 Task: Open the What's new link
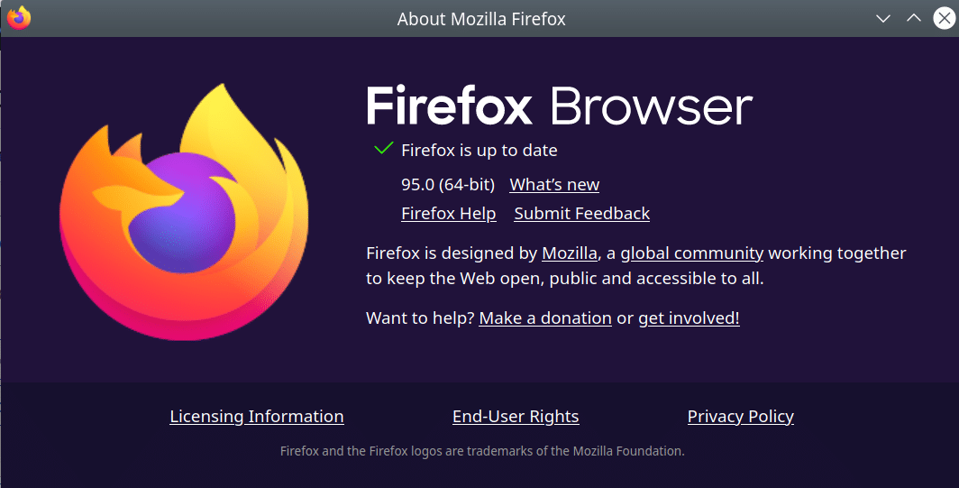click(554, 185)
